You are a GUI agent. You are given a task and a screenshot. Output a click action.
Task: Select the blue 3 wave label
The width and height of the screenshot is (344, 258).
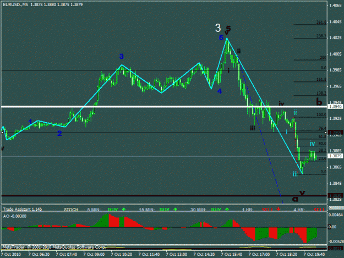pos(122,56)
